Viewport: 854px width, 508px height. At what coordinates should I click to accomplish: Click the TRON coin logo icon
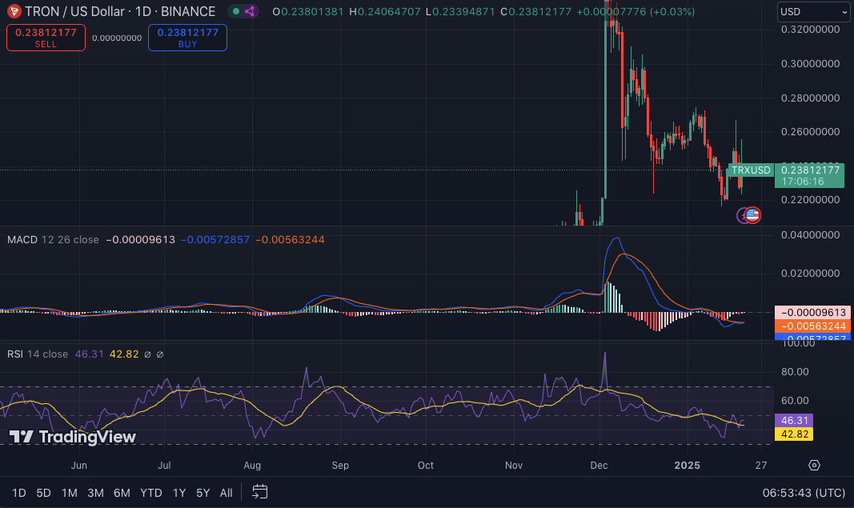14,11
